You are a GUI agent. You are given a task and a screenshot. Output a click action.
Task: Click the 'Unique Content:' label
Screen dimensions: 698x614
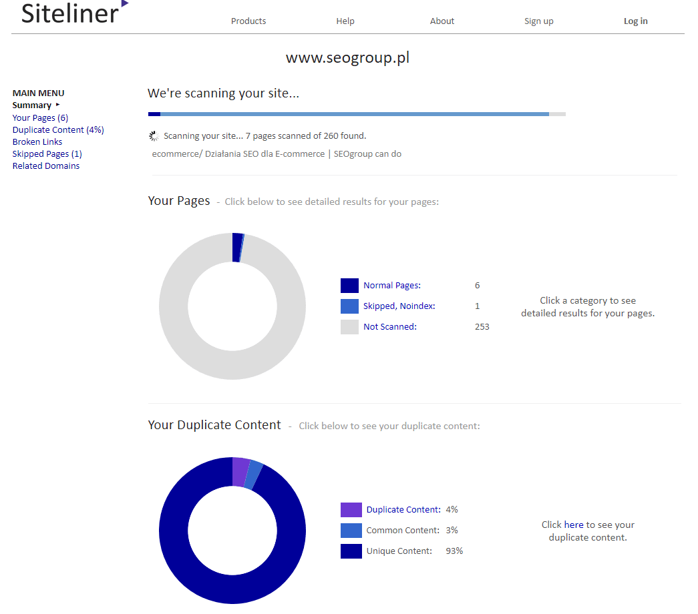tap(399, 551)
